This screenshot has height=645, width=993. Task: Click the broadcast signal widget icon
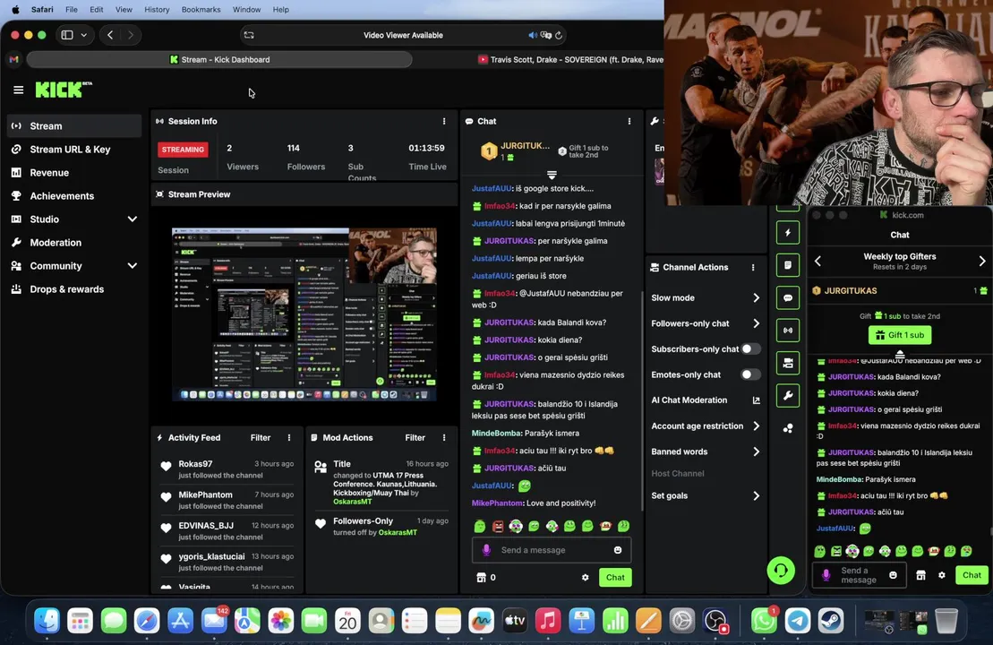point(787,330)
